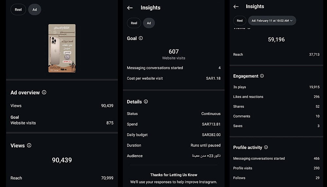327x187 pixels.
Task: Select the Ad tab in middle panel
Action: [149, 23]
